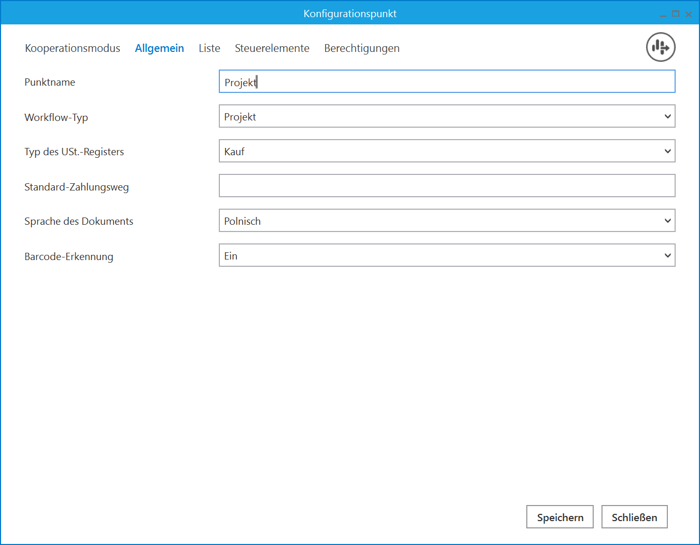Open the Typ des USt.-Registers dropdown
700x545 pixels.
446,152
